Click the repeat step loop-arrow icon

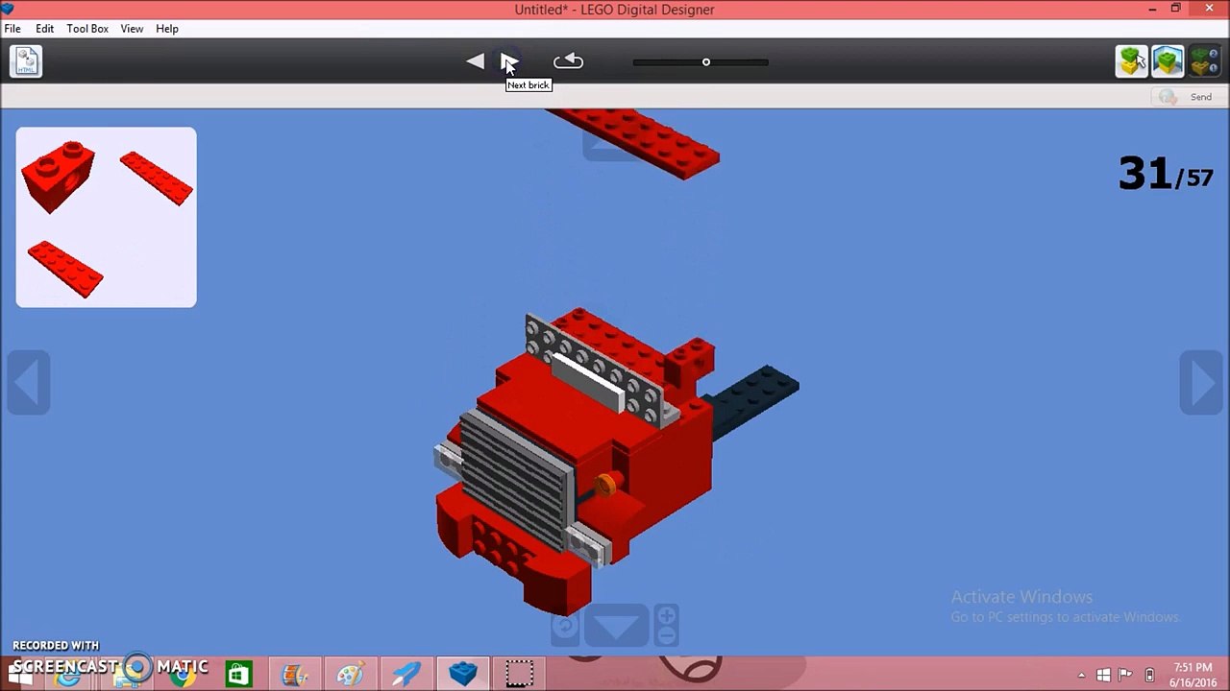[568, 61]
